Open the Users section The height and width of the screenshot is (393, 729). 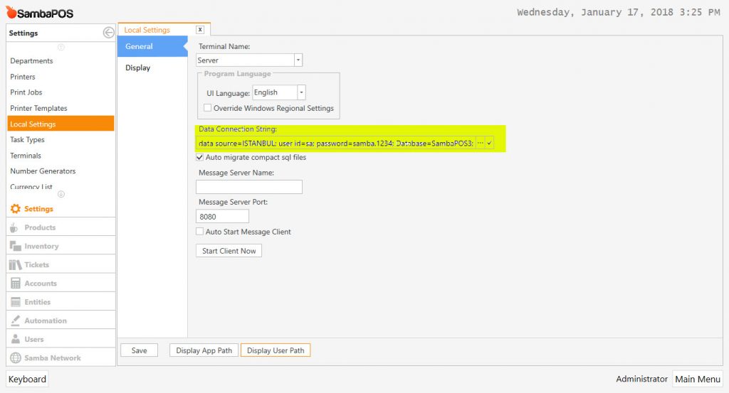(61, 339)
